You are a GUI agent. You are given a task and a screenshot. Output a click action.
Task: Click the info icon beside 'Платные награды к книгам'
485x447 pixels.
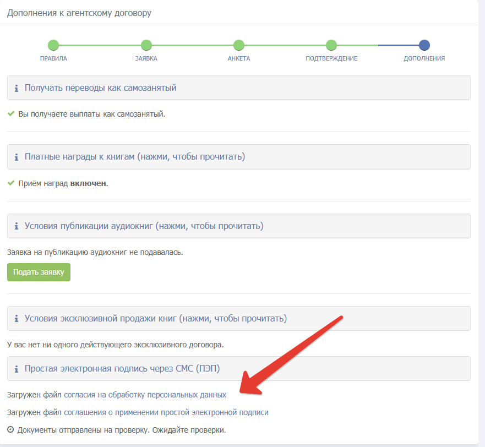pos(17,157)
